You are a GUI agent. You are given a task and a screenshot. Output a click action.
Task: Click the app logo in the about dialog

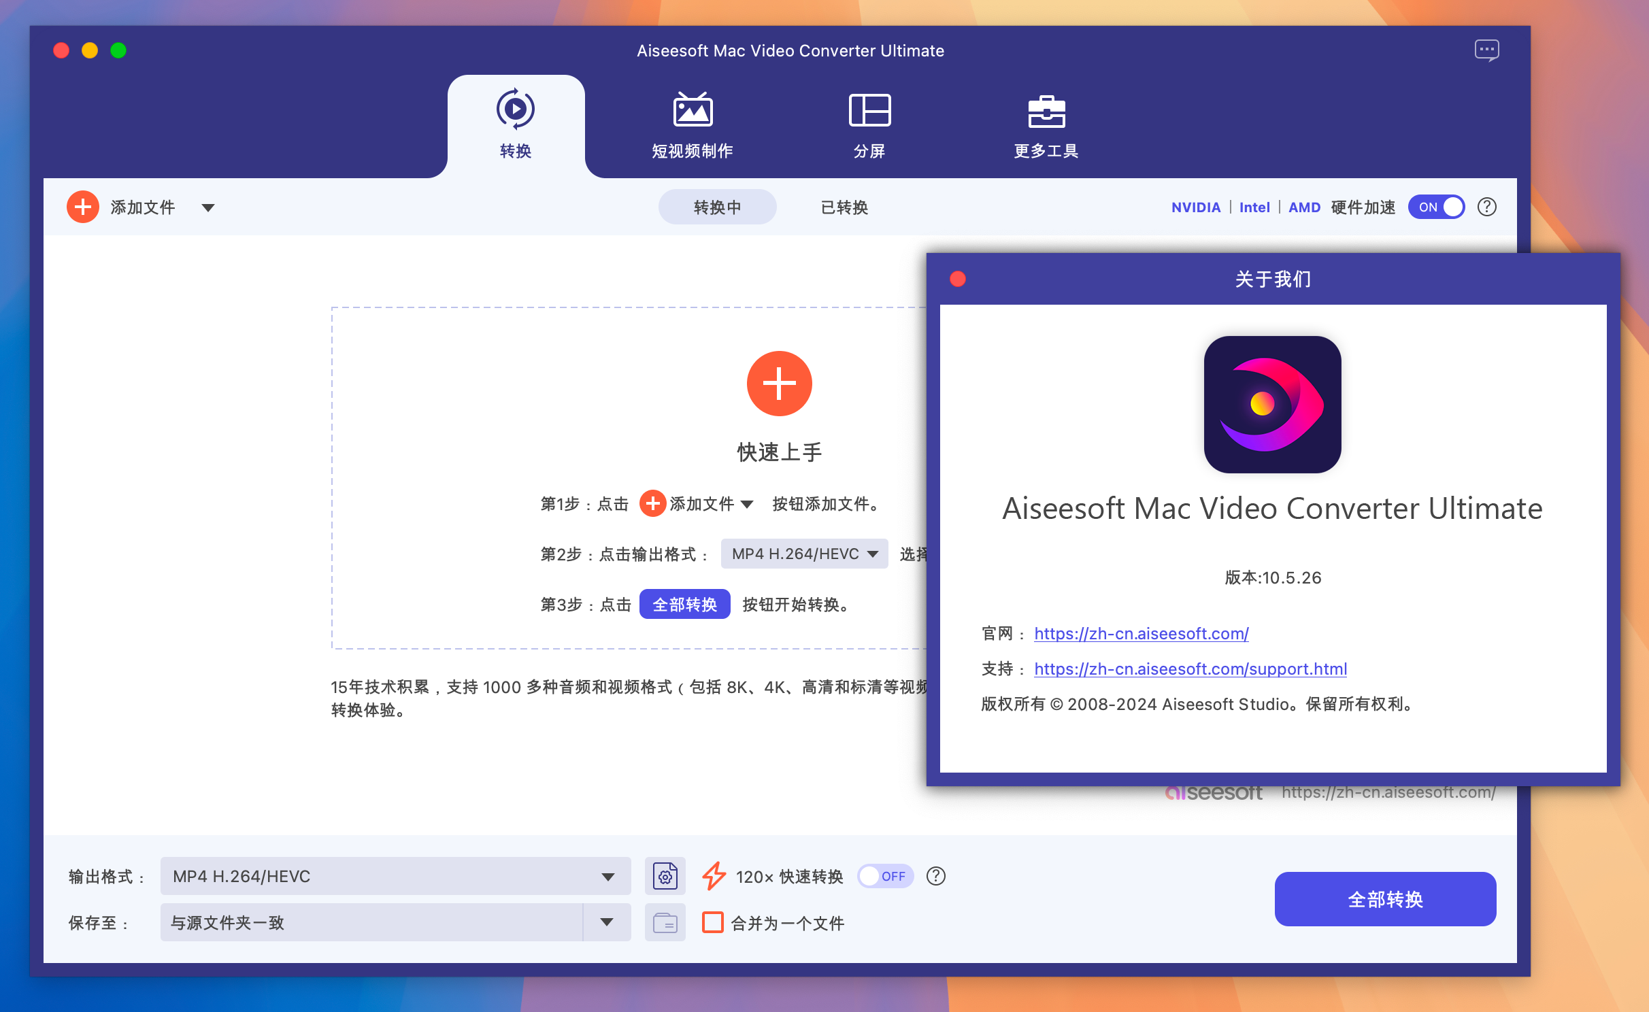1272,405
